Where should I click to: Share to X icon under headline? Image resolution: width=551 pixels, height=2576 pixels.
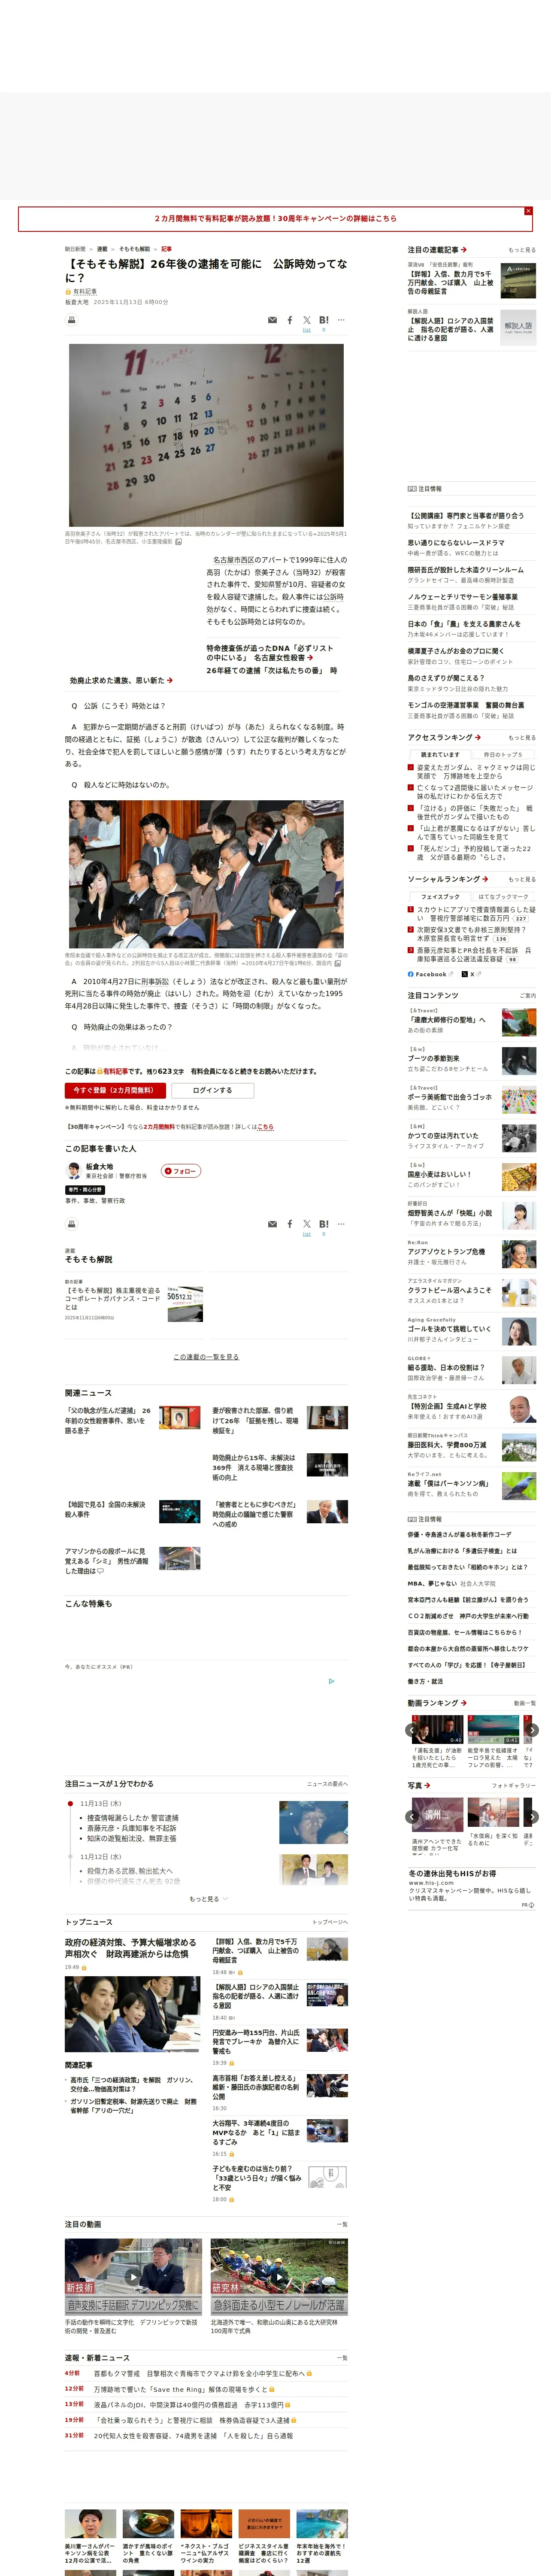point(307,320)
